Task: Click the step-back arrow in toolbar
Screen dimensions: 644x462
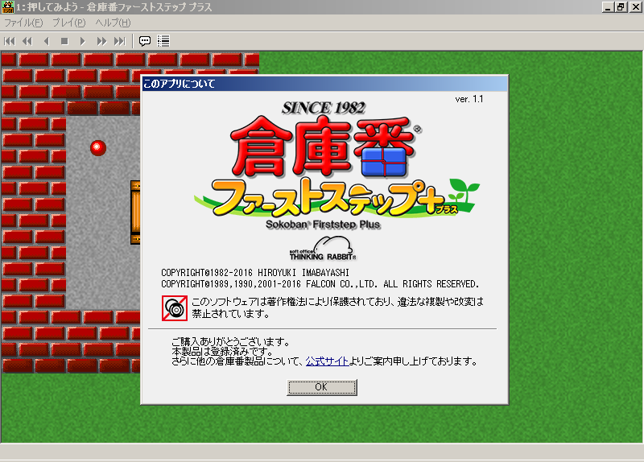Action: click(46, 40)
